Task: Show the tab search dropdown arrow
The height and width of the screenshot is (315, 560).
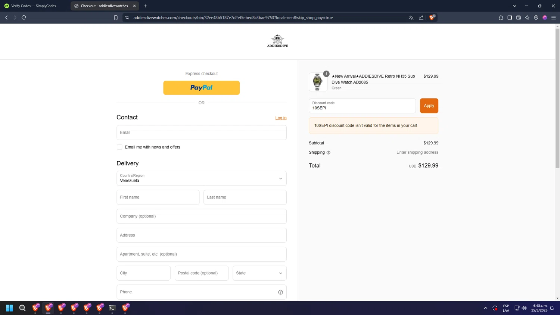Action: (514, 6)
